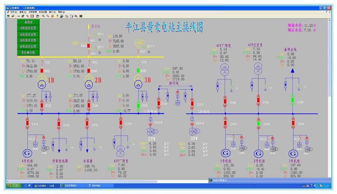Image resolution: width=337 pixels, height=194 pixels.
Task: Expand the 系统设置 menu
Action: click(x=43, y=12)
